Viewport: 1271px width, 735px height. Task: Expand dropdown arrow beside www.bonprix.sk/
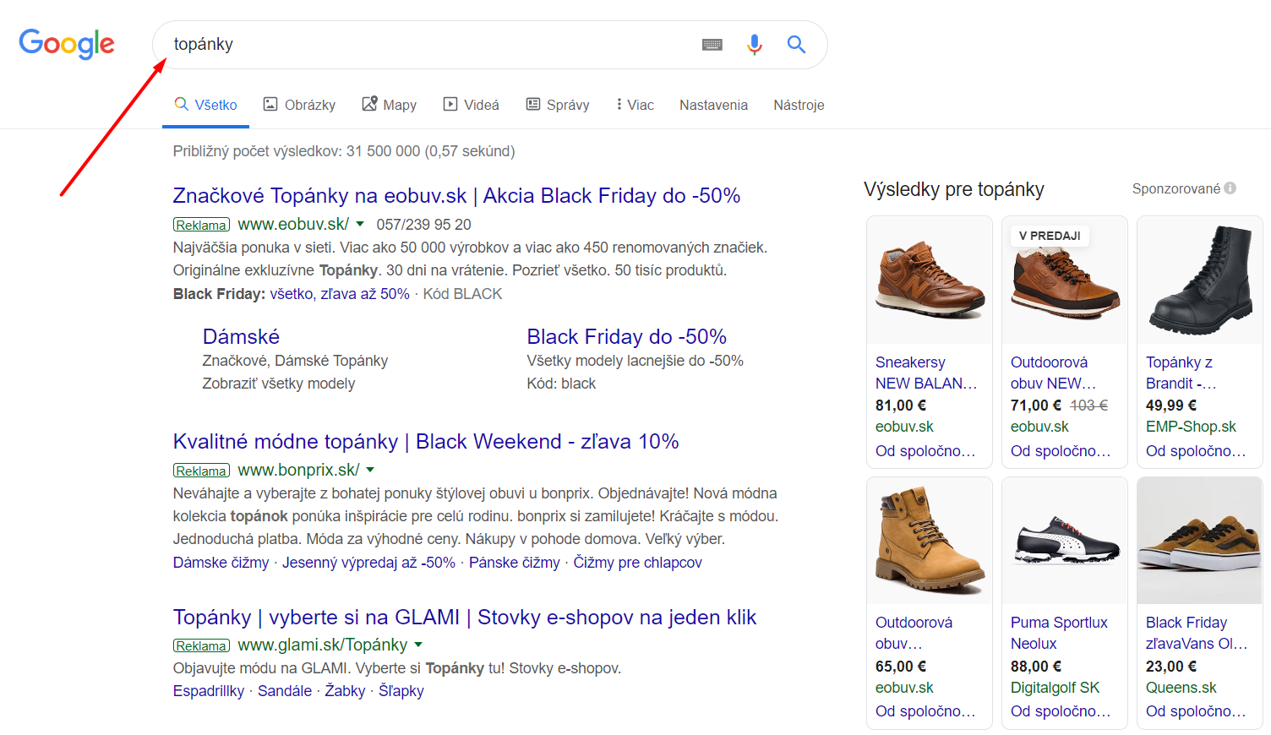(x=370, y=470)
